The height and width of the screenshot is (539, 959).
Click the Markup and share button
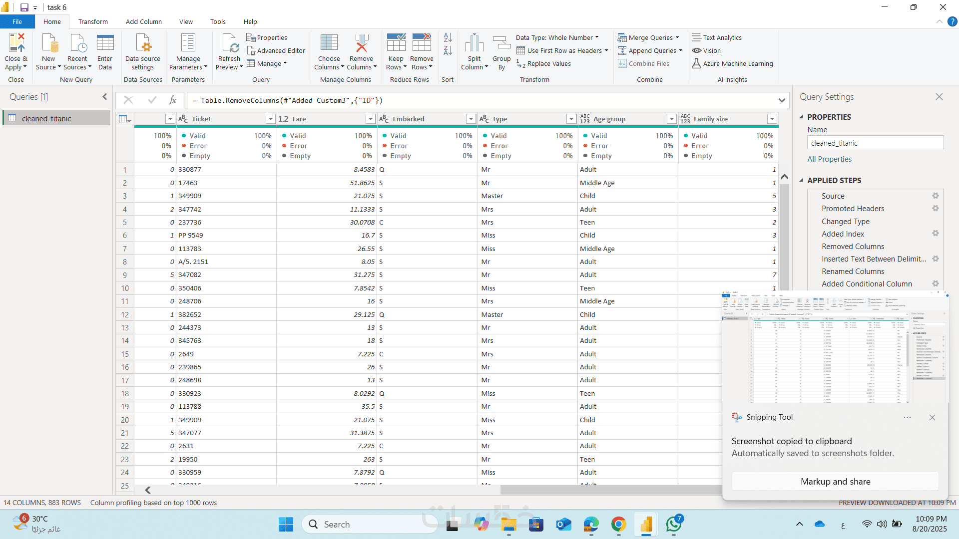(x=835, y=482)
